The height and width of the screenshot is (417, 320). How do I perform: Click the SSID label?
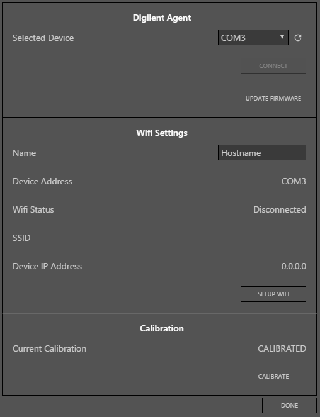point(21,238)
